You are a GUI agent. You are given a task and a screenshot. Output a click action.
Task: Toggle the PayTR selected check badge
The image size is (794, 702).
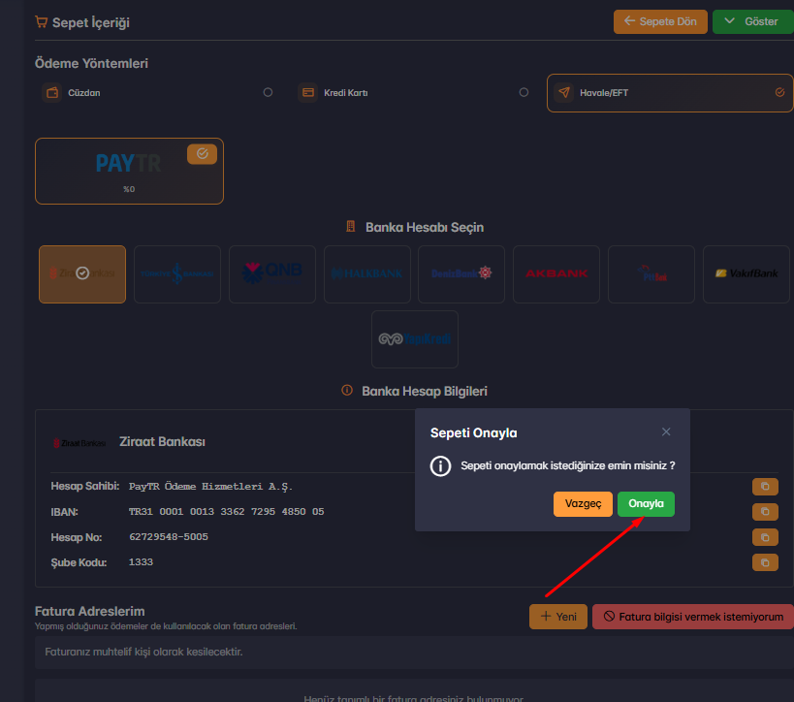pyautogui.click(x=202, y=154)
